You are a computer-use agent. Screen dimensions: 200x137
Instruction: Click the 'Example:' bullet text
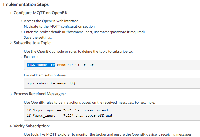tap(31, 57)
